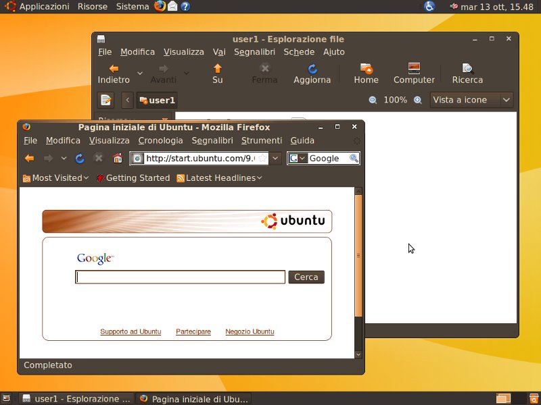Open the Negozio Ubuntu link
The width and height of the screenshot is (541, 405).
tap(250, 331)
